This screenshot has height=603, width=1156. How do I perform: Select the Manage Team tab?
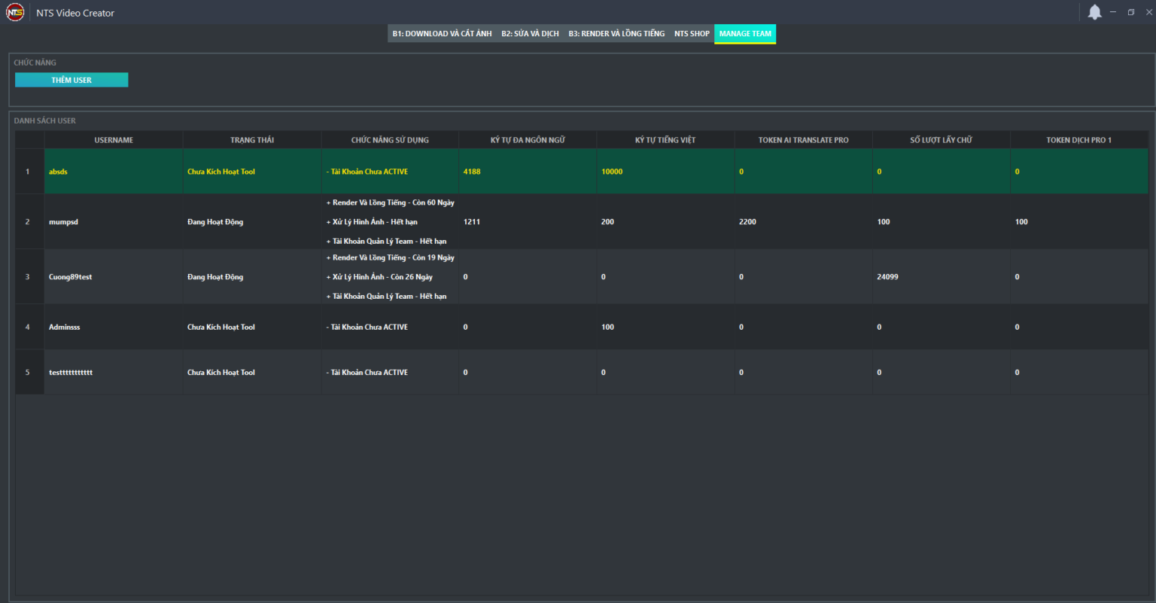point(745,34)
